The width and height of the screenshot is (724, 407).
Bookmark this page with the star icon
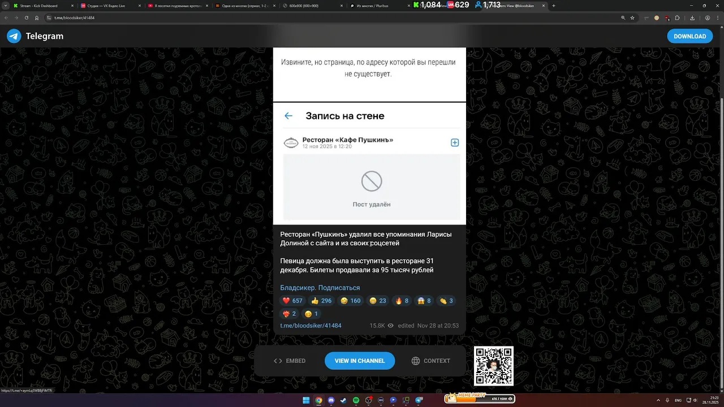tap(632, 18)
